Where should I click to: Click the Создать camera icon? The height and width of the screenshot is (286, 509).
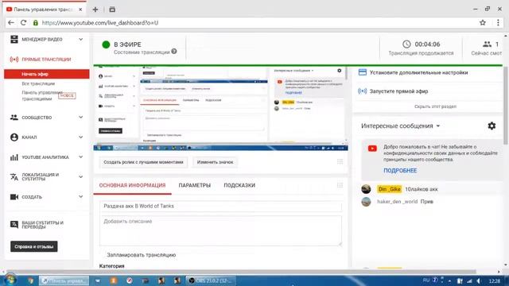click(x=14, y=197)
